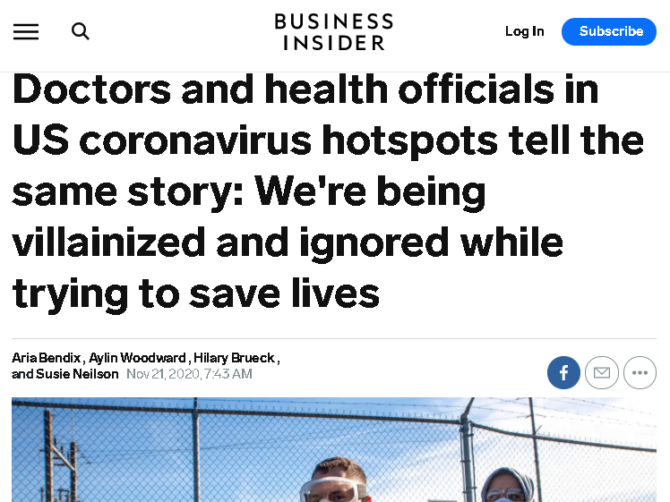Click the goggled man in the photo
The height and width of the screenshot is (502, 670).
pyautogui.click(x=335, y=481)
